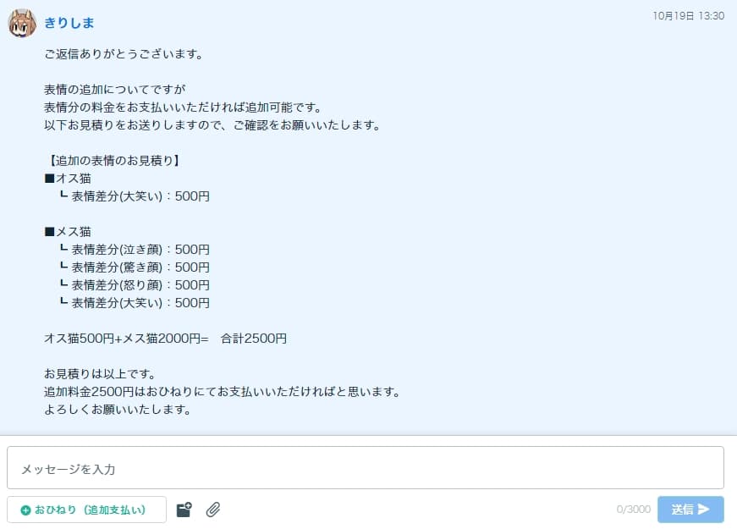737x529 pixels.
Task: Click the 表情差分(泣き顔)：500円 line
Action: 135,249
